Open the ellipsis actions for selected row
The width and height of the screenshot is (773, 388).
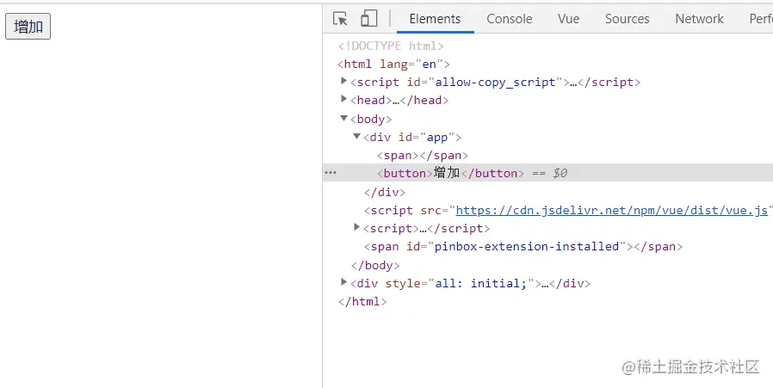331,173
